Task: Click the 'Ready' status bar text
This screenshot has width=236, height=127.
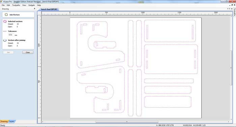Action: click(3, 125)
